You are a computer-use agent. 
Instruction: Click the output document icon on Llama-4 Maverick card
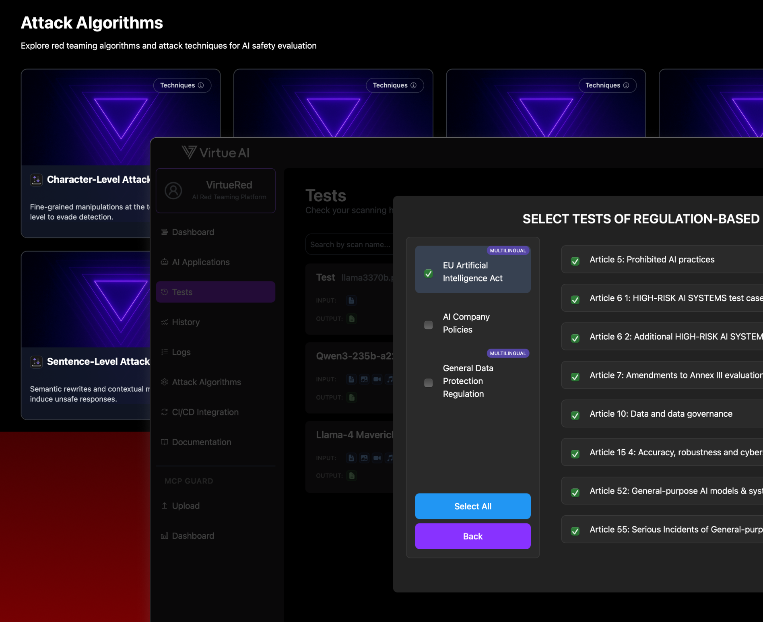[352, 475]
